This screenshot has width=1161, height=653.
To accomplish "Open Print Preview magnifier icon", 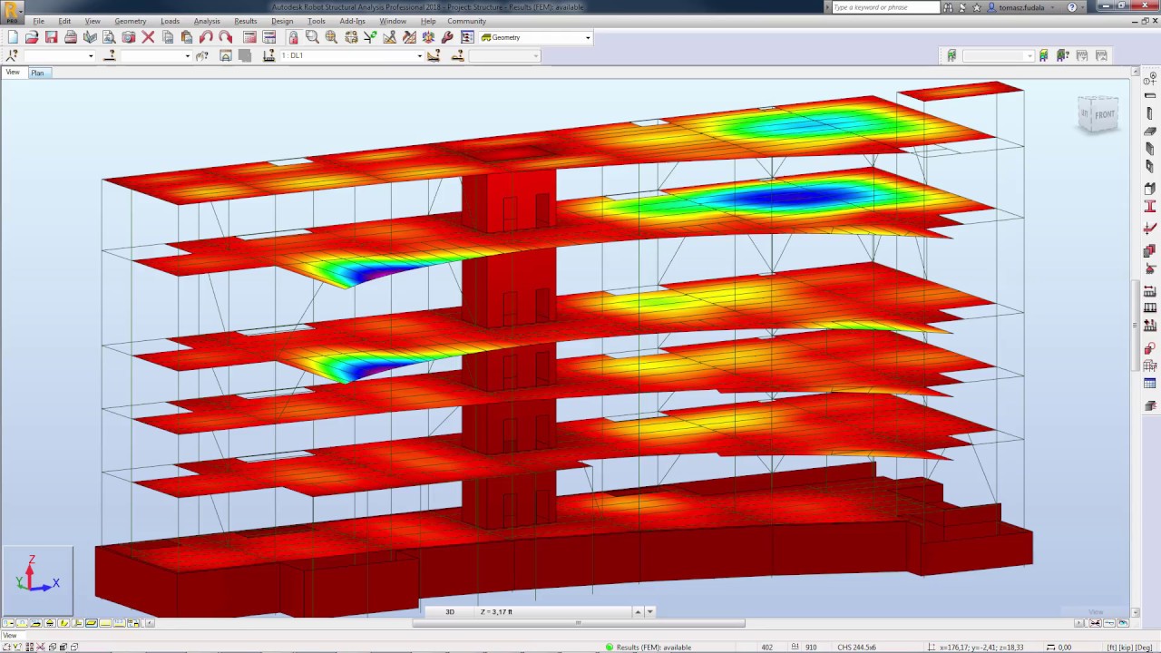I will click(x=109, y=37).
